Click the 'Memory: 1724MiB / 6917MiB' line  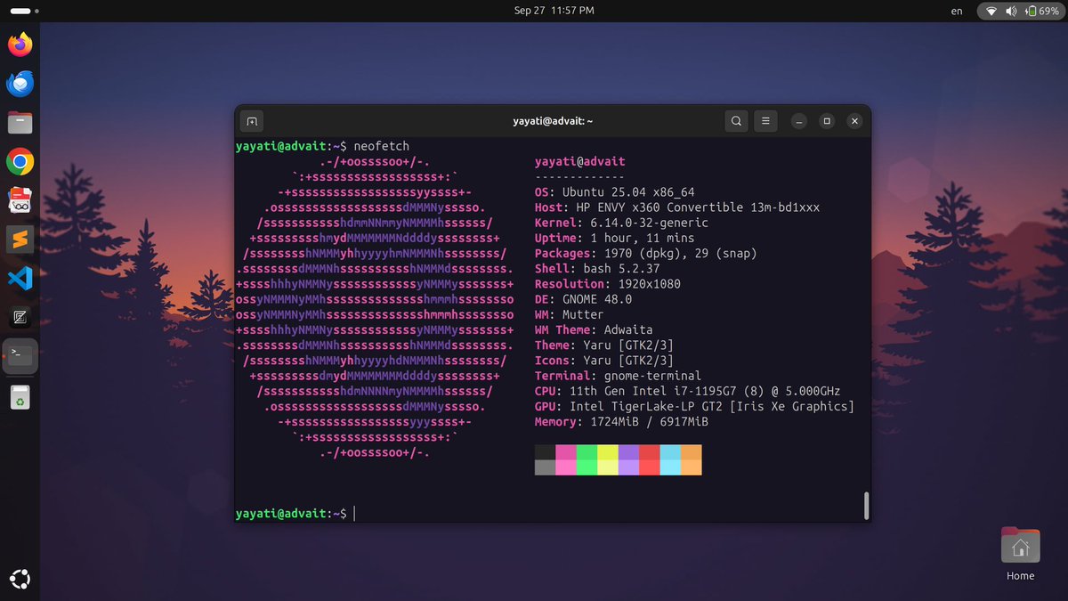[622, 421]
